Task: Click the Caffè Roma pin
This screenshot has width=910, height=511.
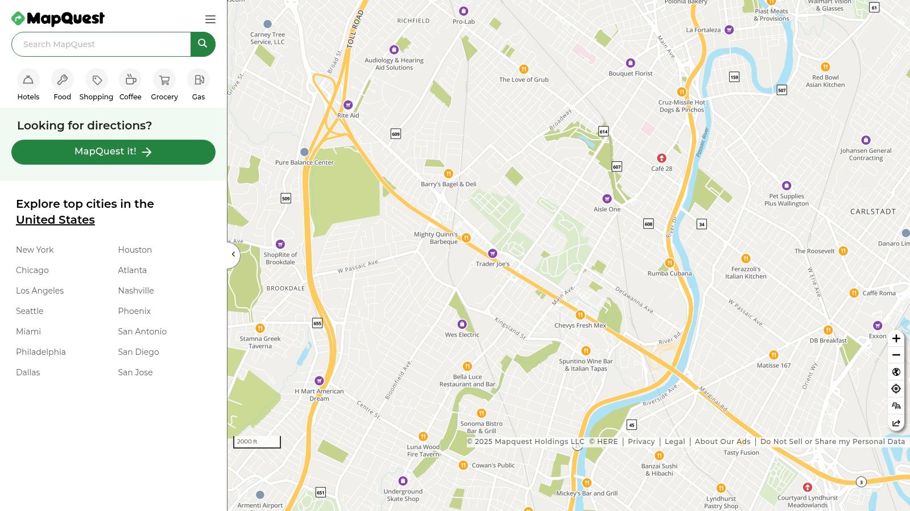Action: 854,294
